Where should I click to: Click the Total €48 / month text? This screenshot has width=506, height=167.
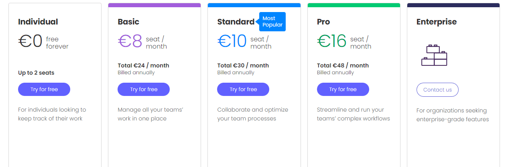(x=343, y=65)
